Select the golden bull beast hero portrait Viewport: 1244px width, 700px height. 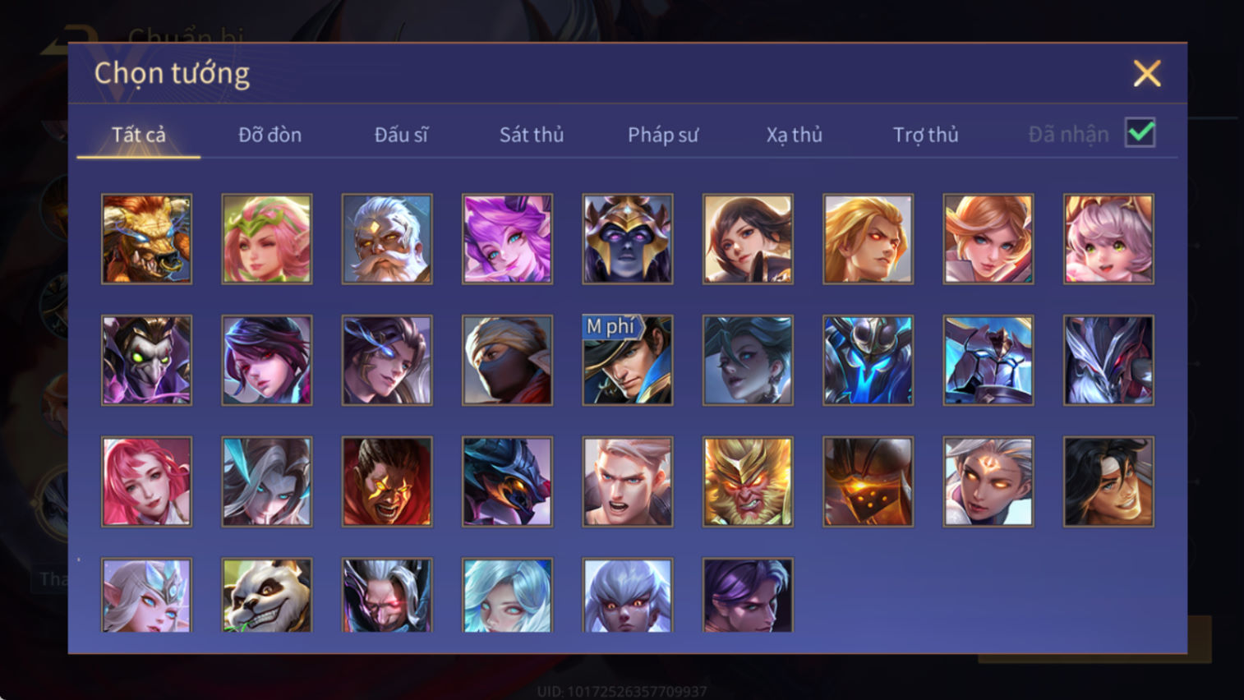[146, 239]
